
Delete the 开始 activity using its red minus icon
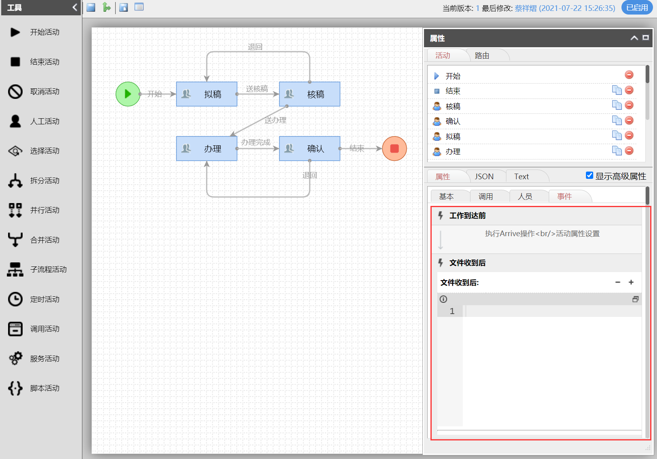click(x=629, y=75)
